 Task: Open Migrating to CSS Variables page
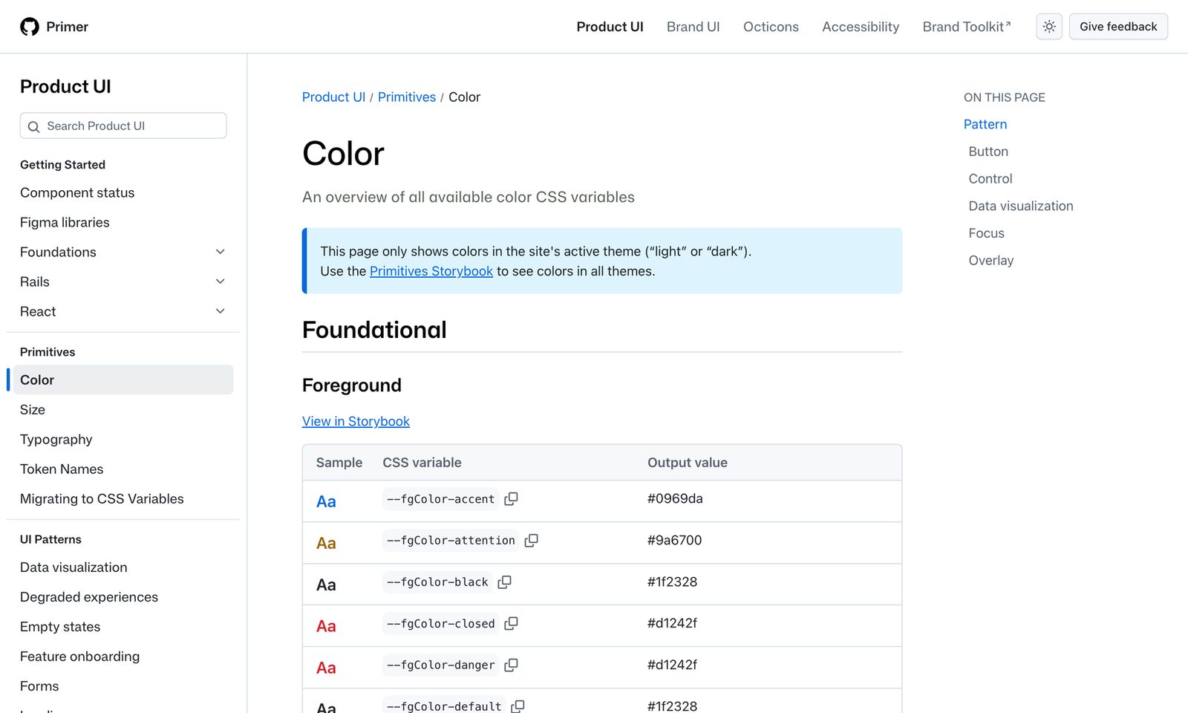pos(102,498)
